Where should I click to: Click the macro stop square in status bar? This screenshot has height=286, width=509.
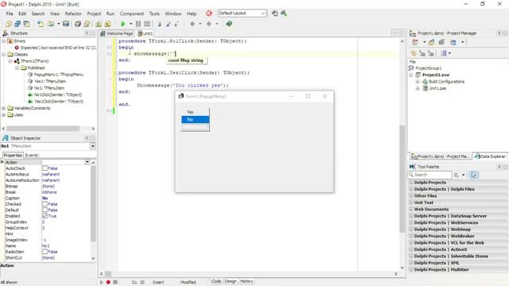(115, 282)
